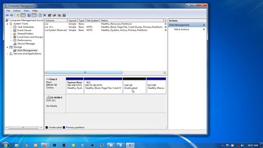Image resolution: width=263 pixels, height=148 pixels.
Task: Click the blue Primary partition legend swatch
Action: coord(64,127)
